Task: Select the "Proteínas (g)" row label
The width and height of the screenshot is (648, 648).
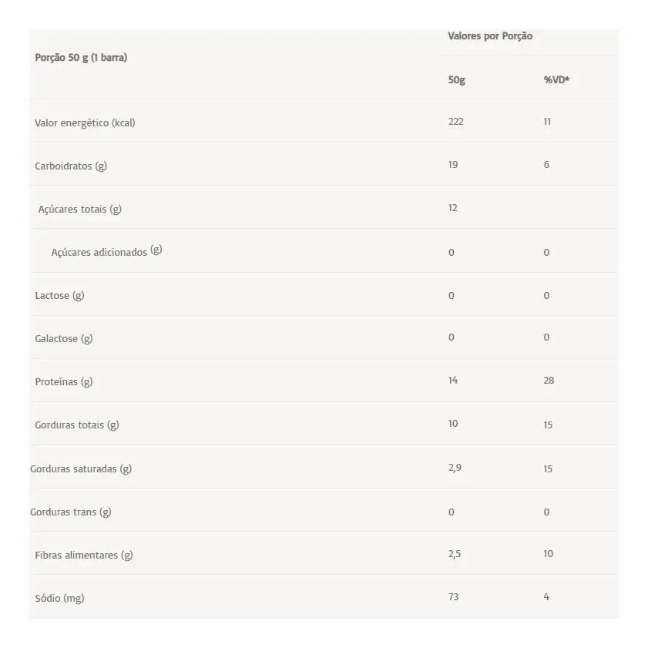Action: 64,381
